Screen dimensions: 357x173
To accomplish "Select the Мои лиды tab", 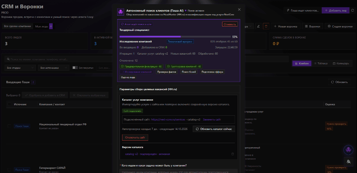I will [44, 26].
